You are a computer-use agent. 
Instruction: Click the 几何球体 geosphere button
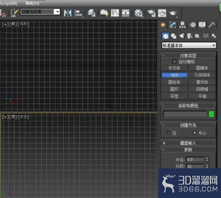(x=202, y=75)
